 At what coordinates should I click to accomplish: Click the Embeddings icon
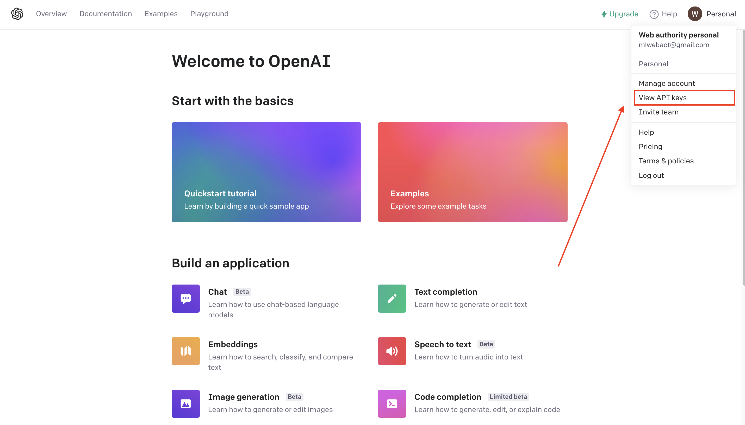[185, 351]
